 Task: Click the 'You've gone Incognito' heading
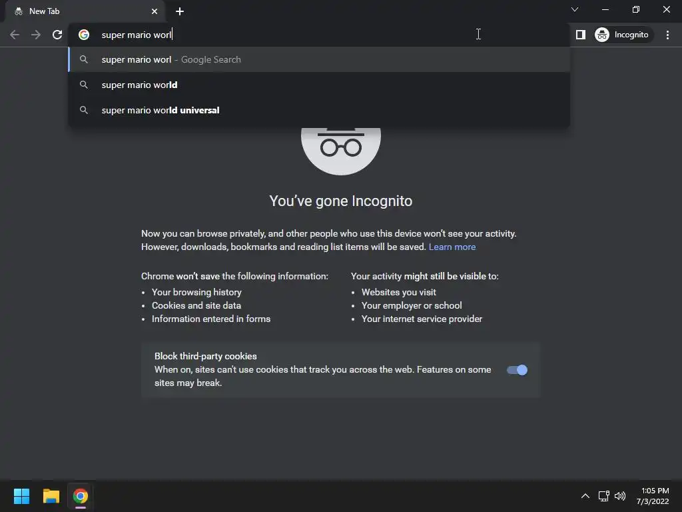pos(341,201)
